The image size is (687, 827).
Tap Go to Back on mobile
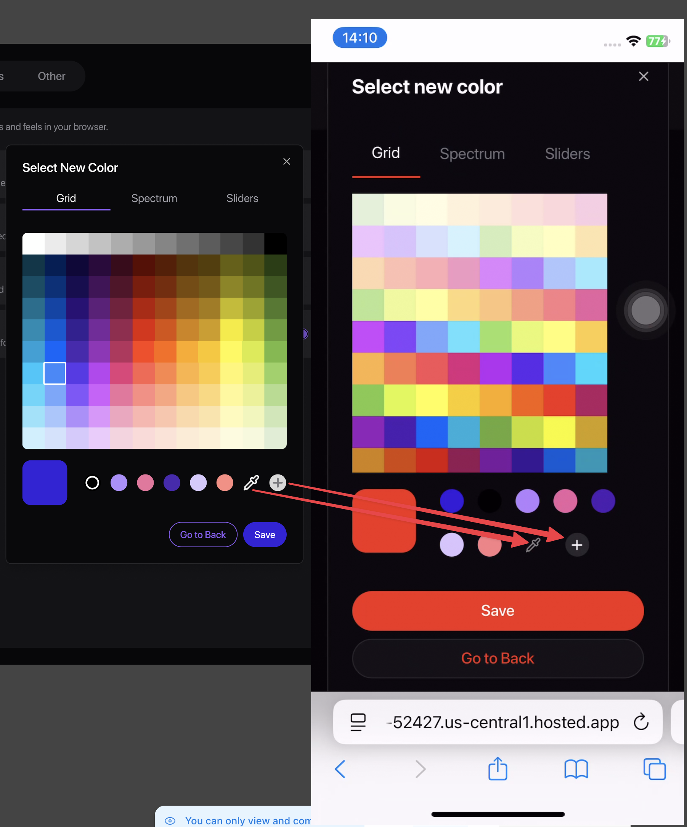tap(498, 658)
